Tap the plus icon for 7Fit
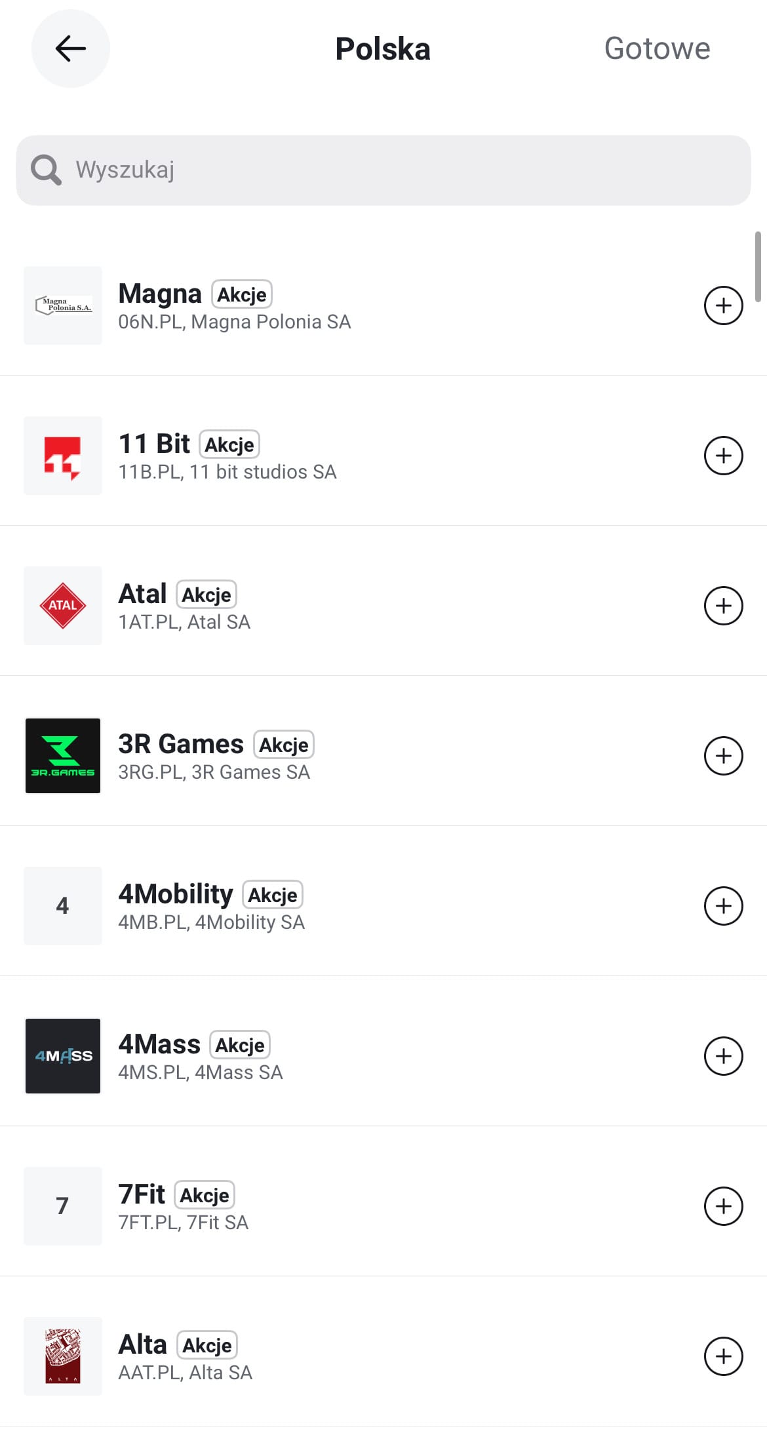Viewport: 767px width, 1454px height. point(723,1206)
